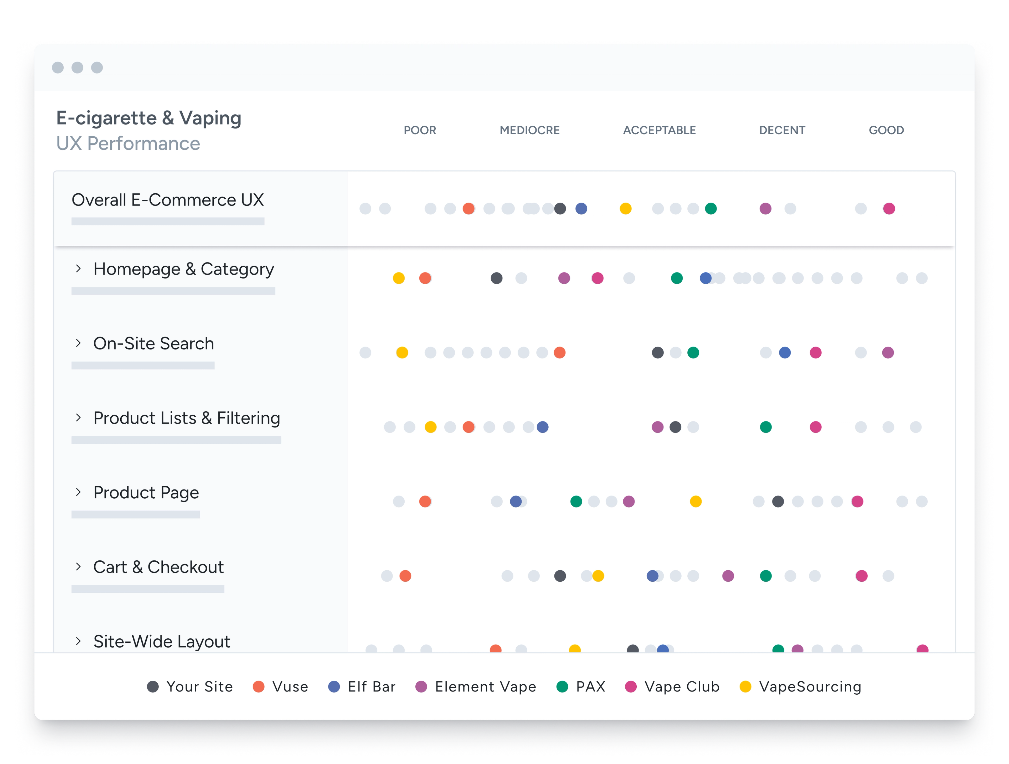Toggle the PAX legend dot

[562, 686]
